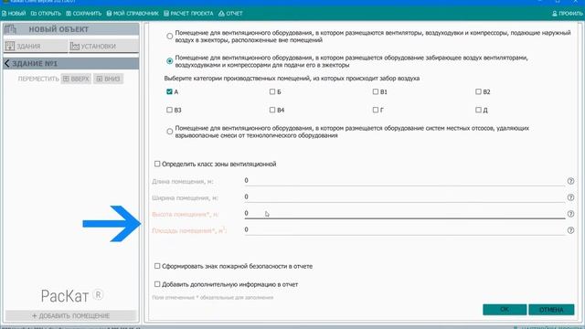This screenshot has height=329, width=585.
Task: Click the profile icon beside ПРОФИЛЬ
Action: pos(555,14)
